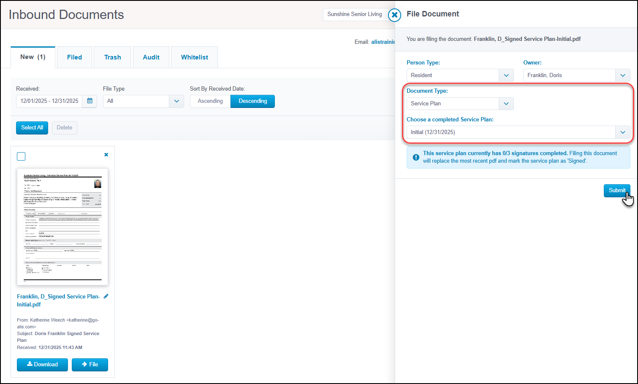Submit the document filing

click(616, 191)
